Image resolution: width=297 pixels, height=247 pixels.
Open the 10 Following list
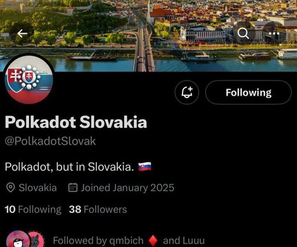33,209
